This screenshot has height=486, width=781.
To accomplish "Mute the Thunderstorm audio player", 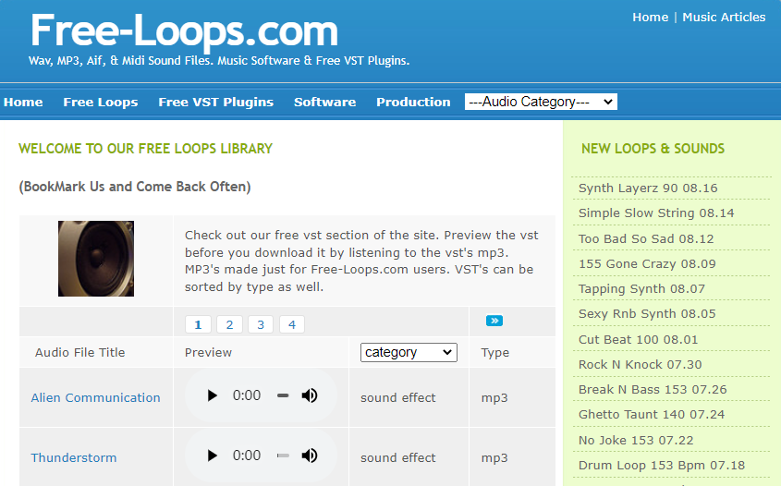I will click(x=310, y=456).
